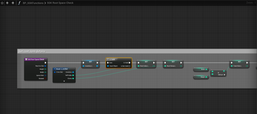Click the red Rotated boolean pin

pyautogui.click(x=45, y=79)
